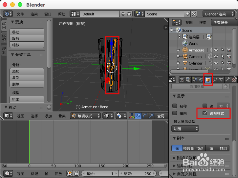Toggle Armature selectability cursor icon
238x178 pixels.
coord(223,50)
